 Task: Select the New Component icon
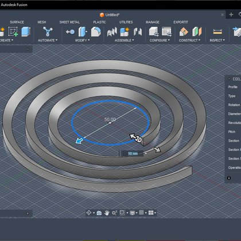pos(125,32)
